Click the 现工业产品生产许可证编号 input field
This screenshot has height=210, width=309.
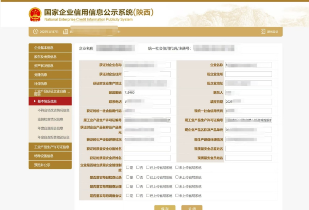pyautogui.click(x=248, y=120)
